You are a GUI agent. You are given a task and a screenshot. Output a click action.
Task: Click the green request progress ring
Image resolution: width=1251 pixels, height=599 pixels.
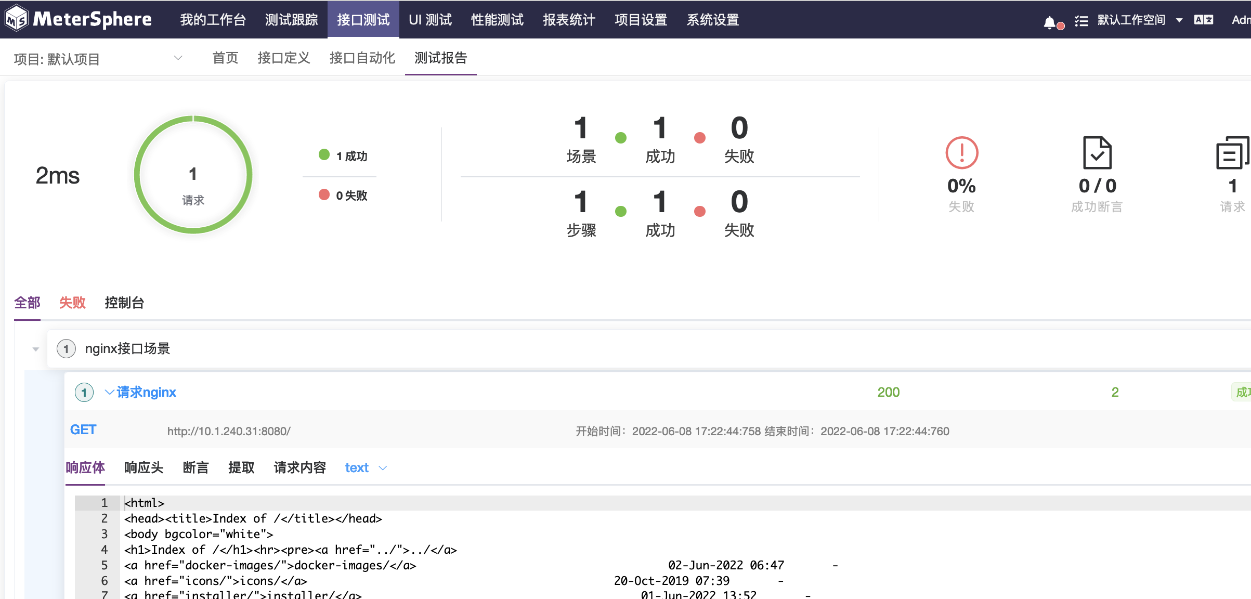tap(193, 175)
